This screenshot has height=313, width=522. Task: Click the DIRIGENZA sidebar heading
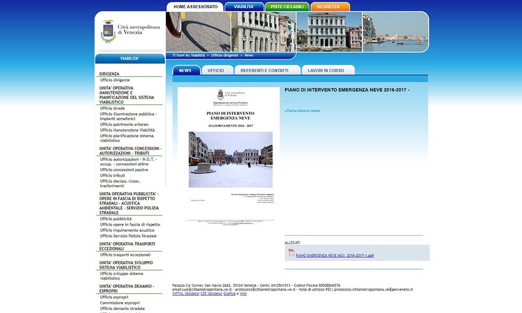click(x=109, y=74)
